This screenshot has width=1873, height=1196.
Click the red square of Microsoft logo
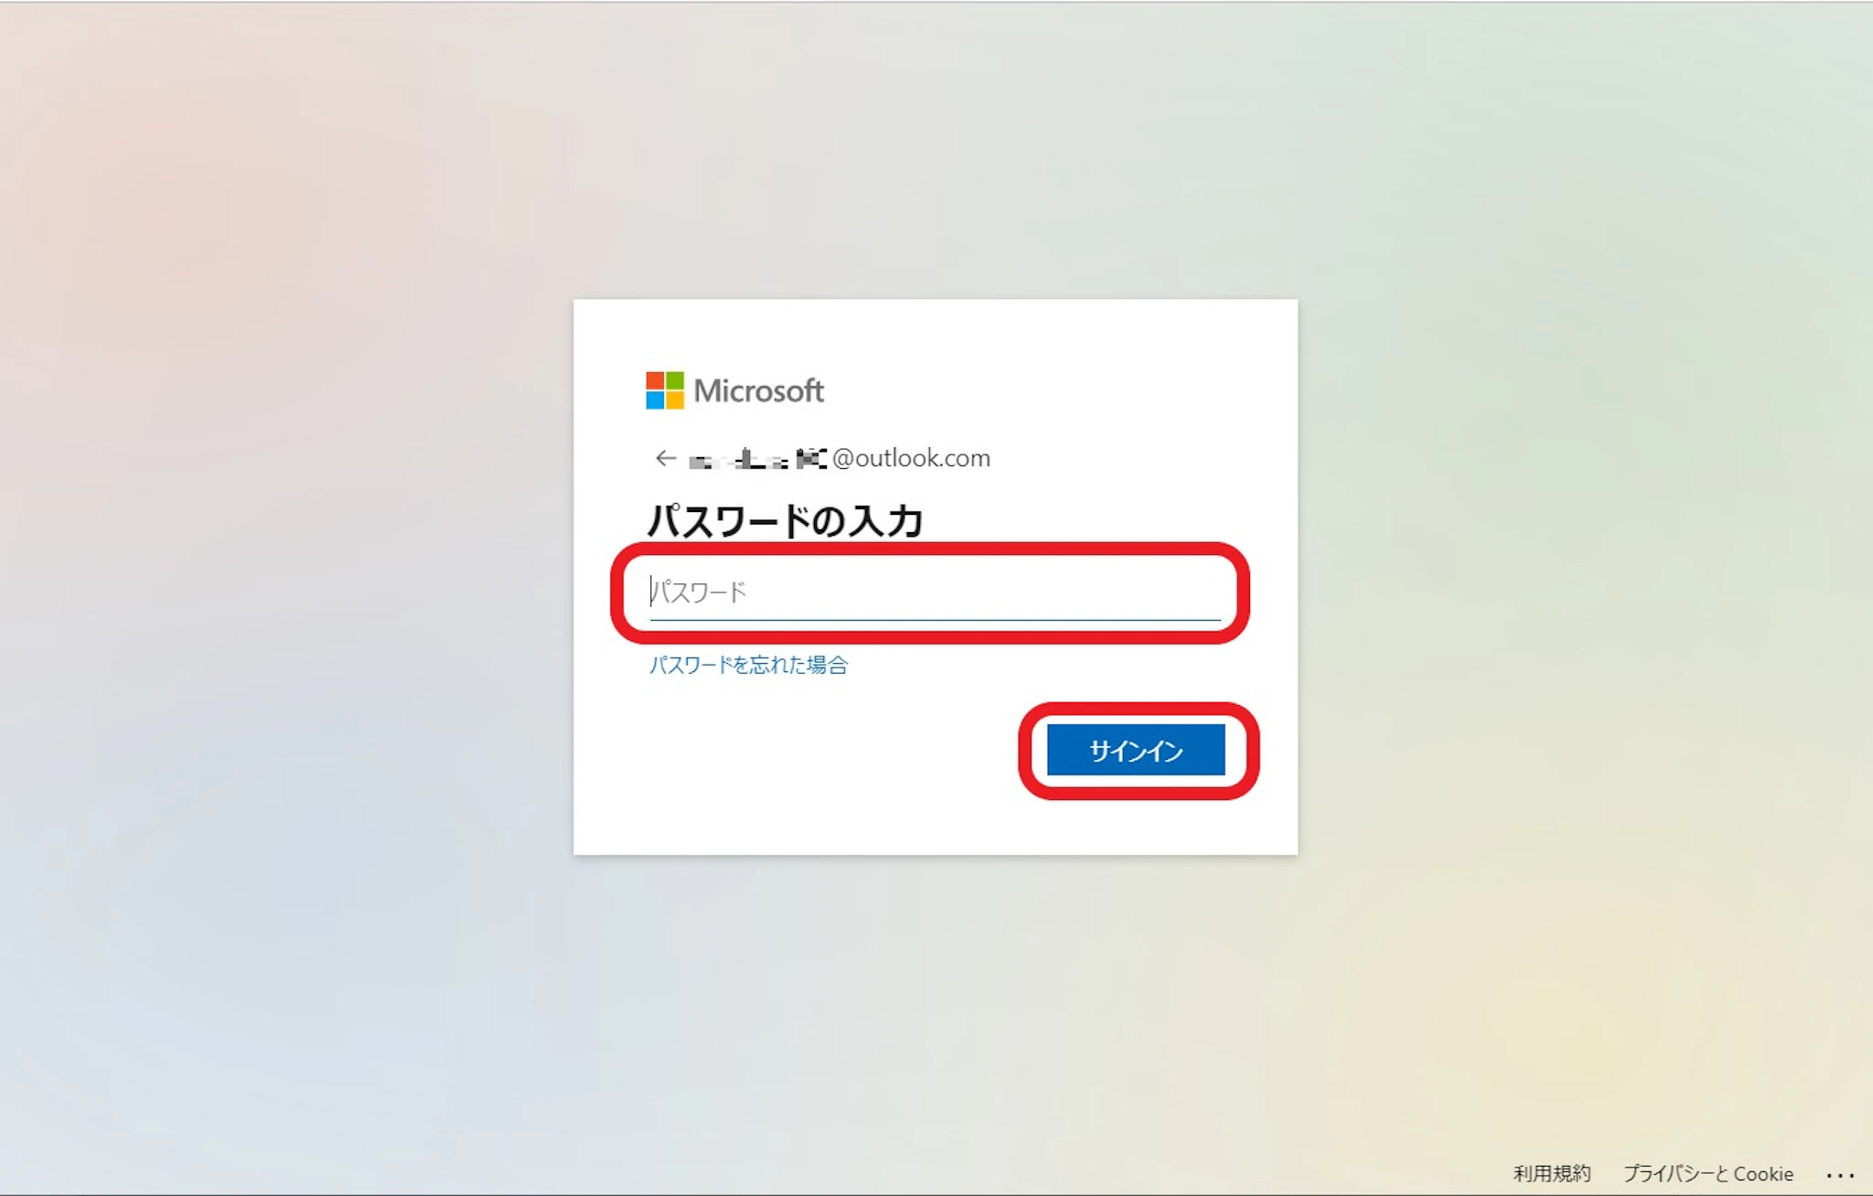[655, 380]
